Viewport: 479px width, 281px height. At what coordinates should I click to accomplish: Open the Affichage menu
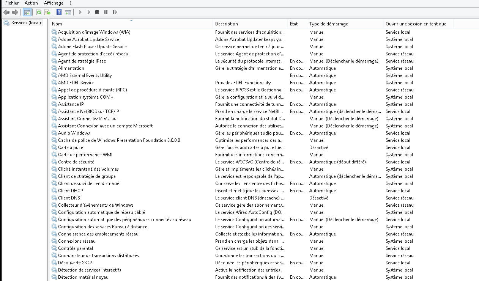(x=54, y=3)
